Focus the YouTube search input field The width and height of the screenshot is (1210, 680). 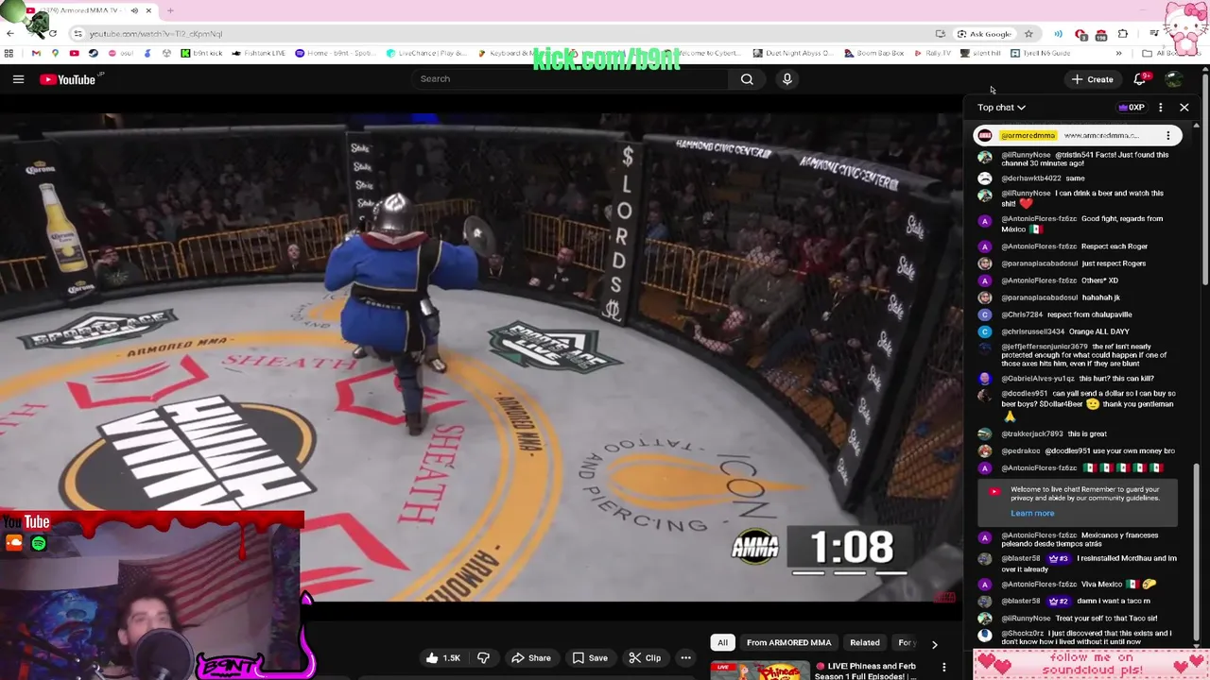(572, 79)
